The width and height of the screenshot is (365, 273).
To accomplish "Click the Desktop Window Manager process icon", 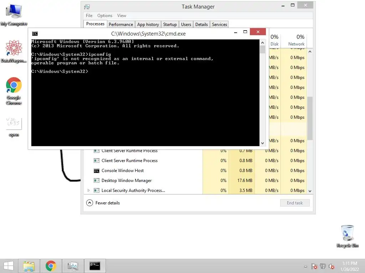I will (x=96, y=180).
